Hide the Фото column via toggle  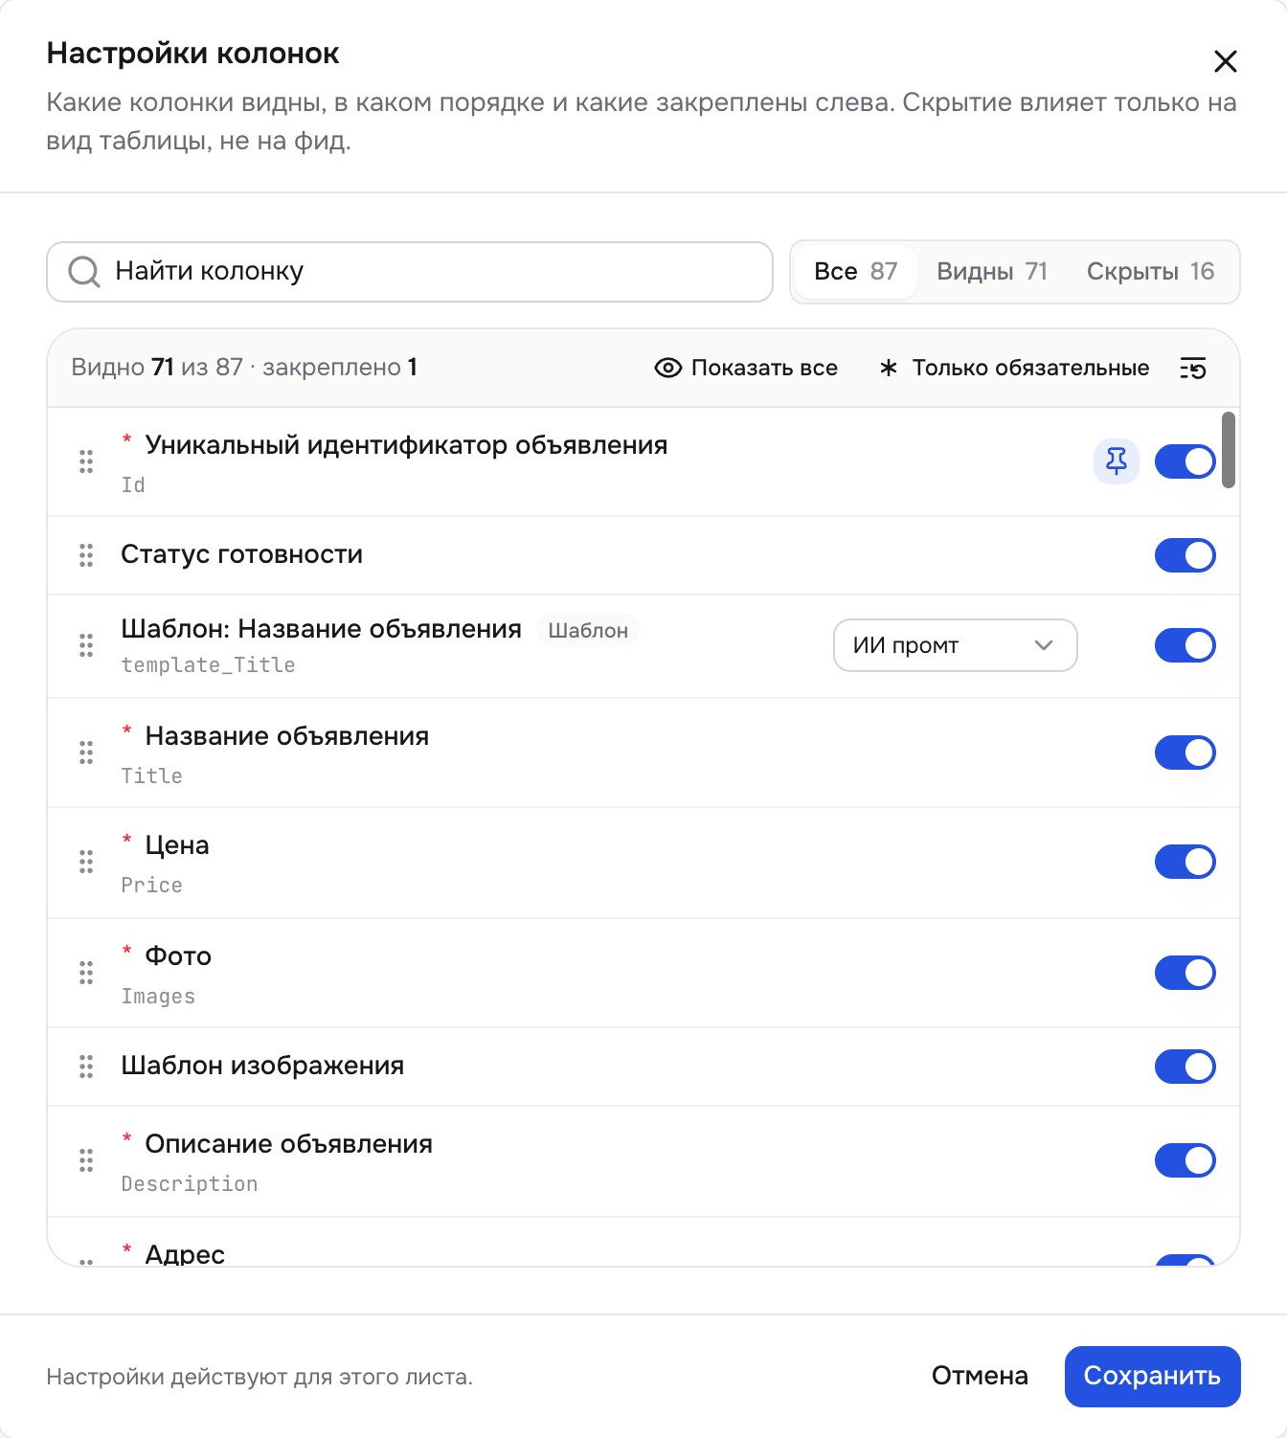(x=1185, y=973)
